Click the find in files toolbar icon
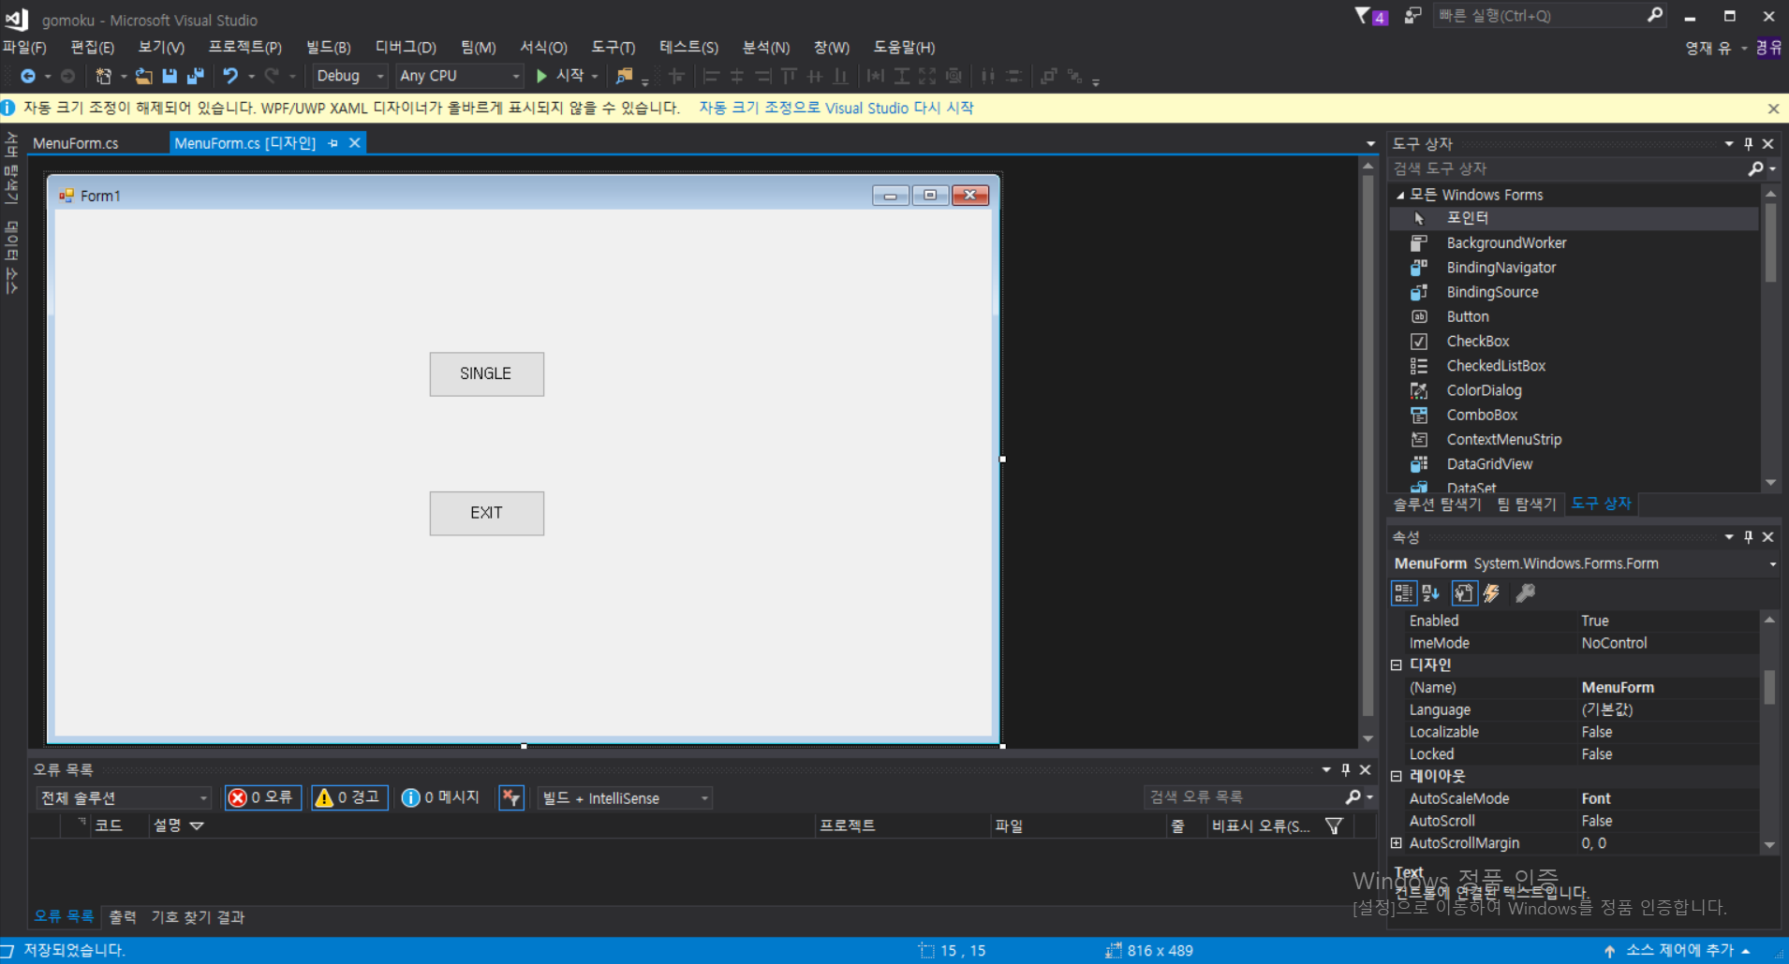 [x=624, y=76]
